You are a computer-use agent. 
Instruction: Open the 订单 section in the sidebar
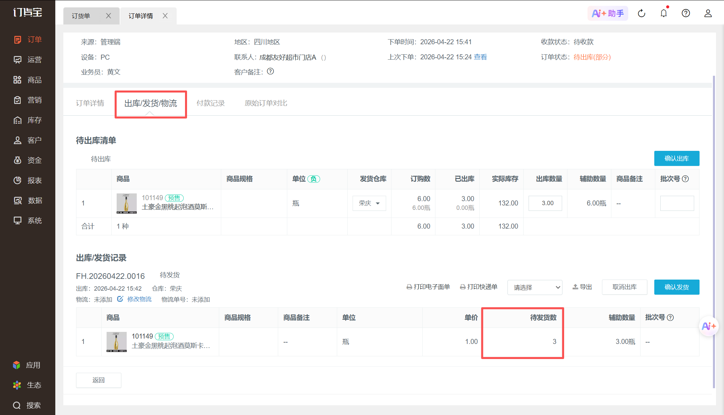[x=27, y=40]
